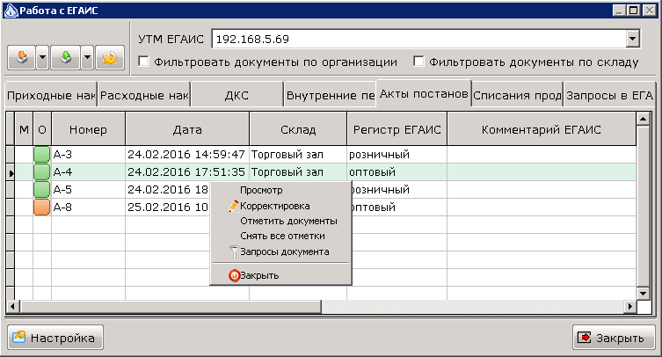Click the Номер column header

tap(88, 129)
